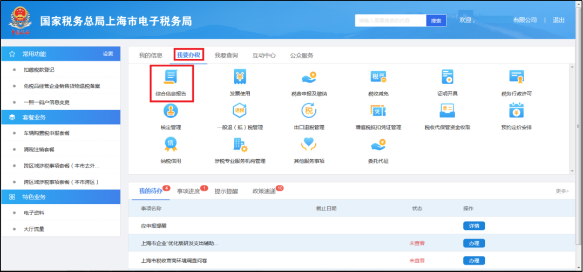
Task: Click 办理 for 上海市税收营商环境调查问卷
Action: (474, 261)
